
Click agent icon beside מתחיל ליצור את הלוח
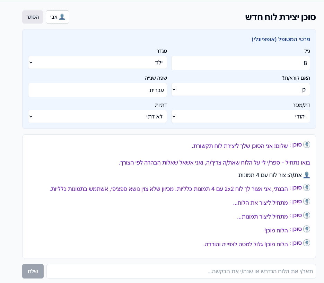307,201
